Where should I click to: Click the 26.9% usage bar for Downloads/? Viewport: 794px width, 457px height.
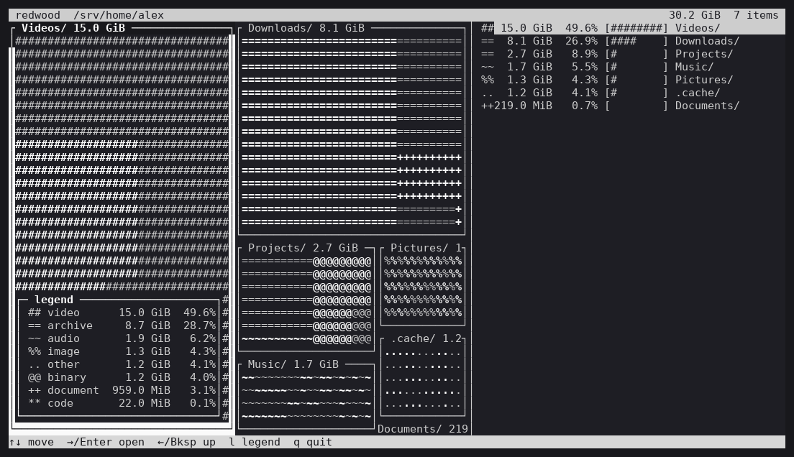coord(636,41)
